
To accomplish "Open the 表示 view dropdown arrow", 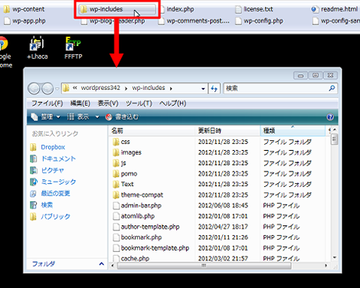I will [97, 117].
